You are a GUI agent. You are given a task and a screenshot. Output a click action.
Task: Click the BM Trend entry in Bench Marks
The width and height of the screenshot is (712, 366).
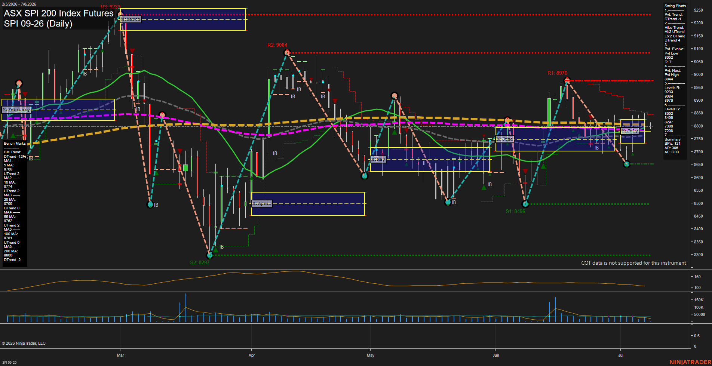(x=15, y=154)
